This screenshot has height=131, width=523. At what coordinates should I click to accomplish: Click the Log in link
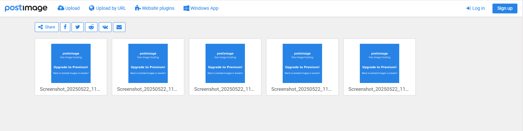point(475,8)
